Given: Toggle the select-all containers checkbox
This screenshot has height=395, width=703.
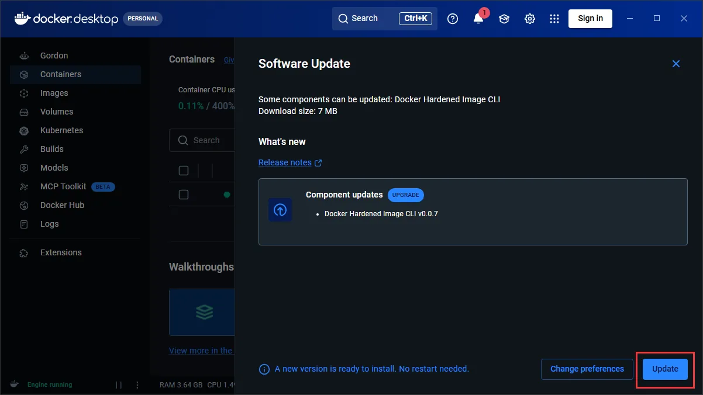Looking at the screenshot, I should [x=184, y=171].
